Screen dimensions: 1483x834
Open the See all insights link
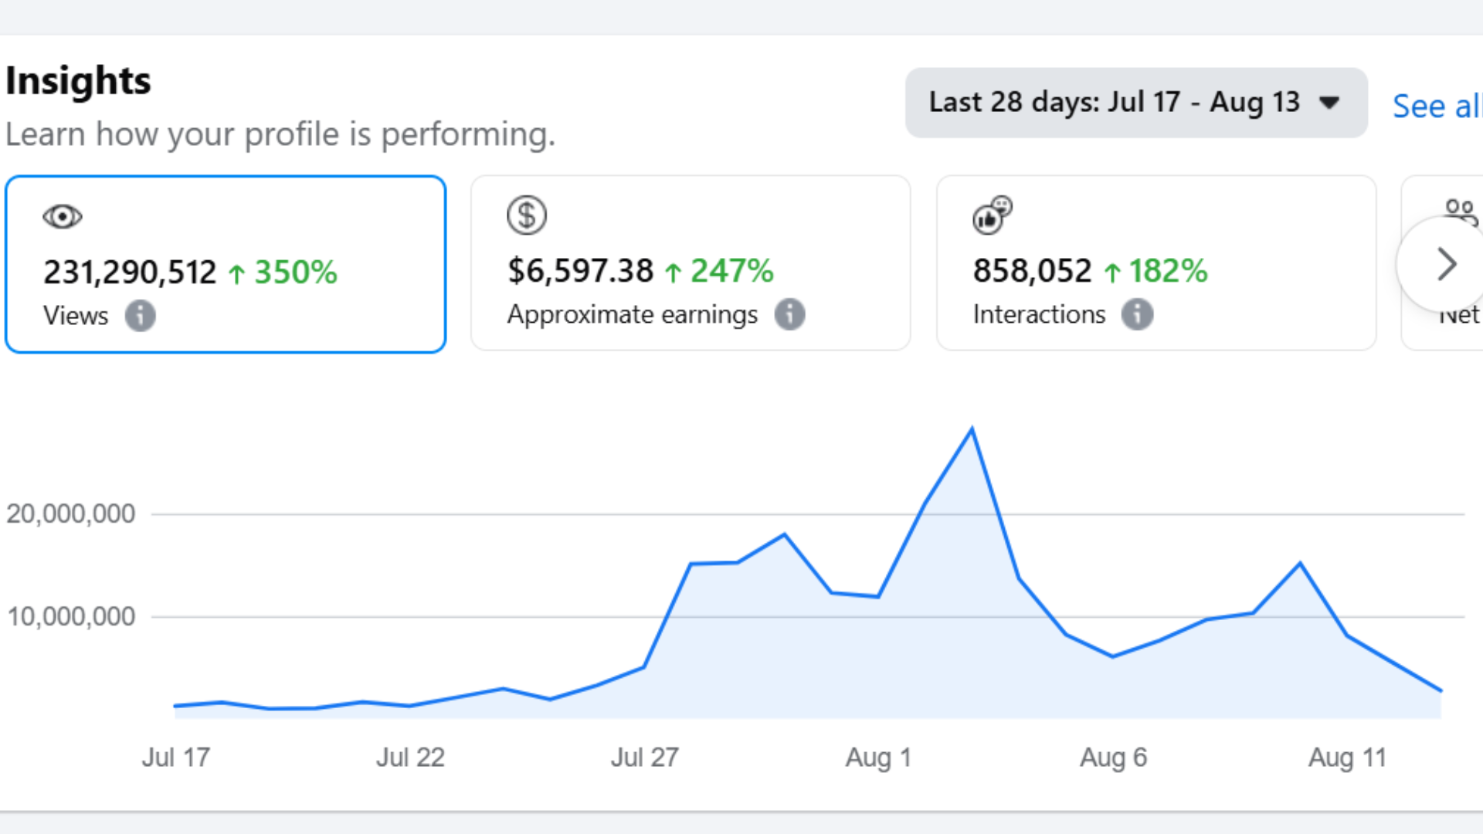1435,106
